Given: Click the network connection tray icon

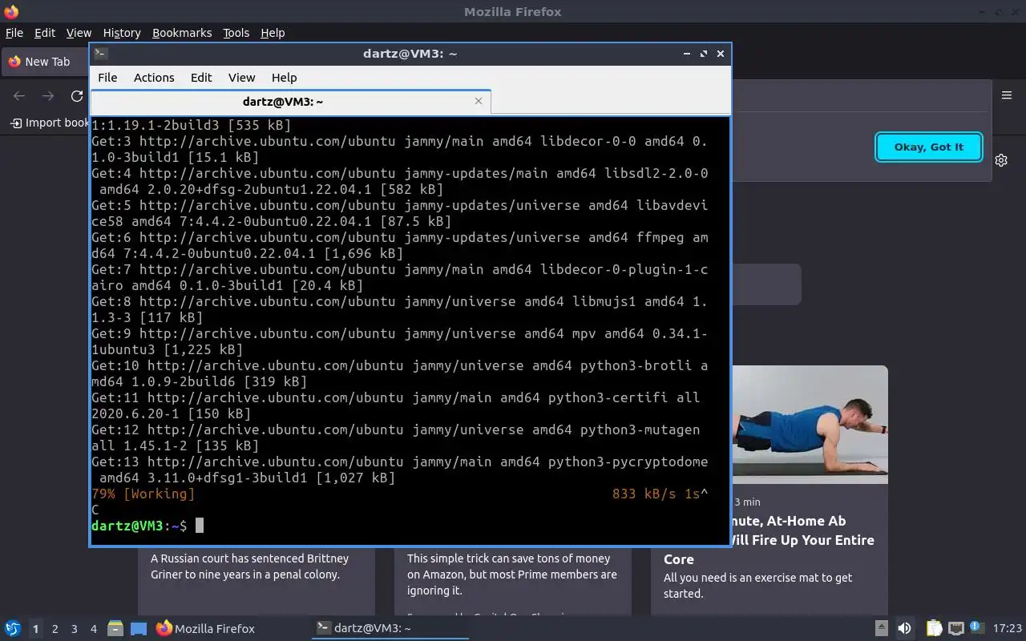Looking at the screenshot, I should pyautogui.click(x=955, y=629).
